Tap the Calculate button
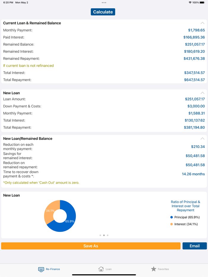 click(x=103, y=12)
